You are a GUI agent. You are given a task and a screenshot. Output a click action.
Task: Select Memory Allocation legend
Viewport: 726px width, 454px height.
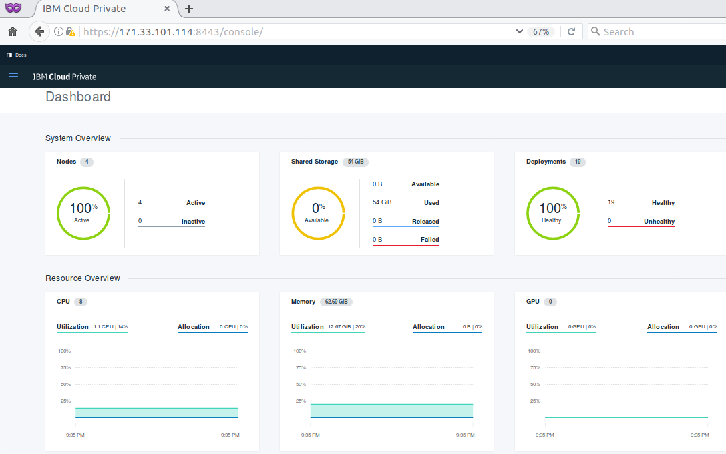[x=447, y=327]
